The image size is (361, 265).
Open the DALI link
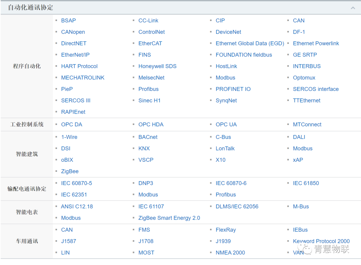(x=299, y=137)
